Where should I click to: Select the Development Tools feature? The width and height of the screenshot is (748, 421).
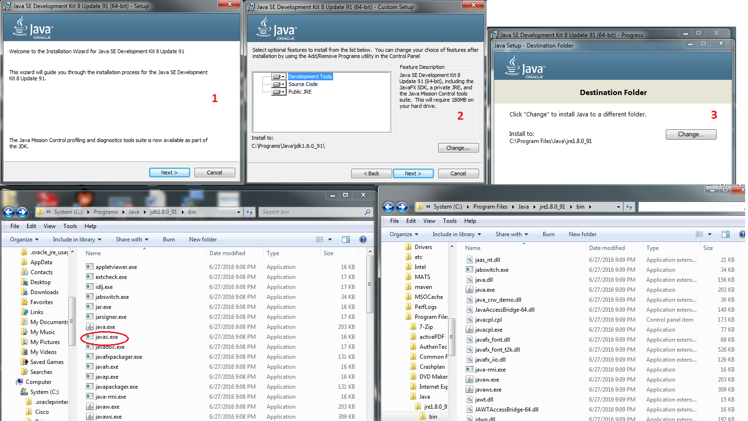coord(310,77)
